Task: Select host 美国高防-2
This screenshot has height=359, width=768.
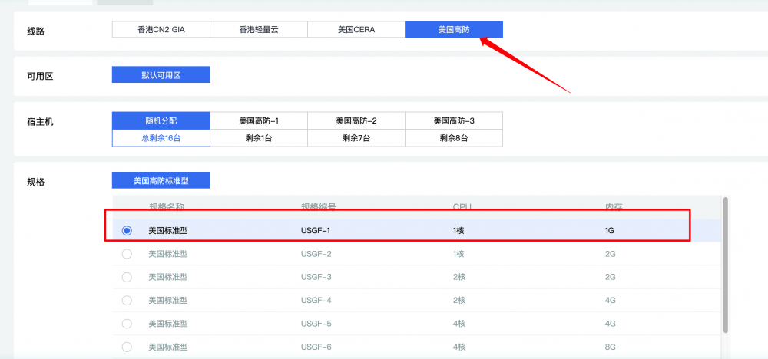Action: (x=356, y=121)
